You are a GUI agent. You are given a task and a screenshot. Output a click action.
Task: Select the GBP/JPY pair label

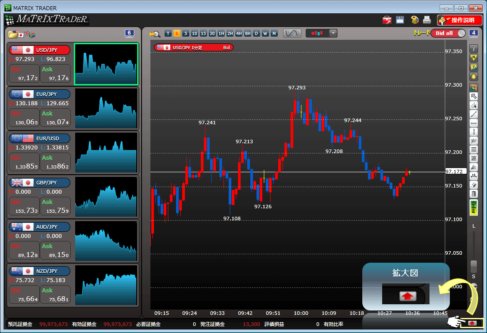point(39,183)
